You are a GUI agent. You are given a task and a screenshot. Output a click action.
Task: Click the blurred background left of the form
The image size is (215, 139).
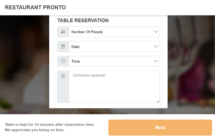(x=24, y=64)
